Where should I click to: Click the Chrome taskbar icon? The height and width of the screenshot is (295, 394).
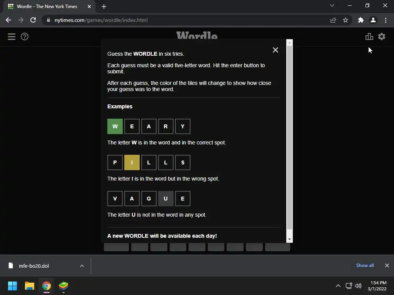click(47, 286)
